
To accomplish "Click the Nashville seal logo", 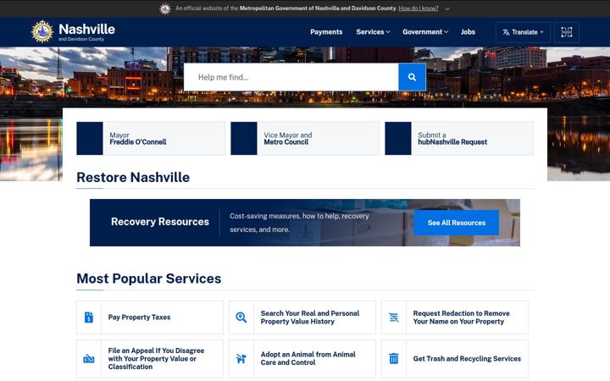I will (x=42, y=31).
